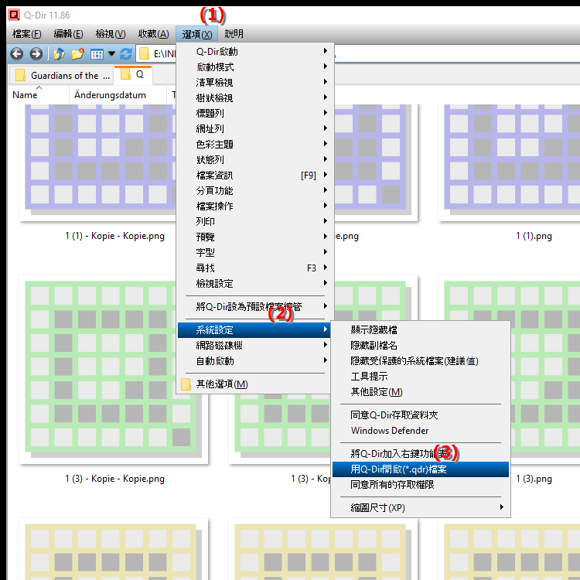This screenshot has width=580, height=580.
Task: Expand the 色彩主題 submenu
Action: (x=255, y=145)
